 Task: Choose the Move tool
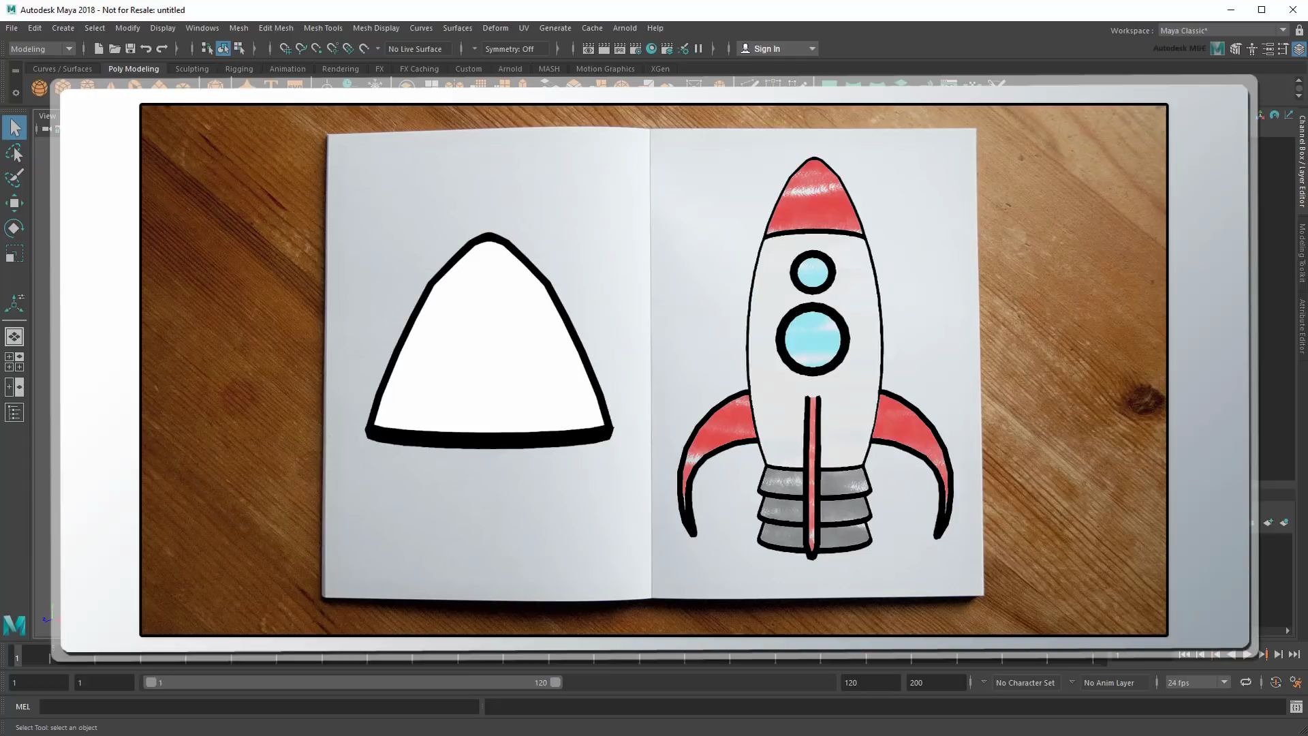coord(14,203)
